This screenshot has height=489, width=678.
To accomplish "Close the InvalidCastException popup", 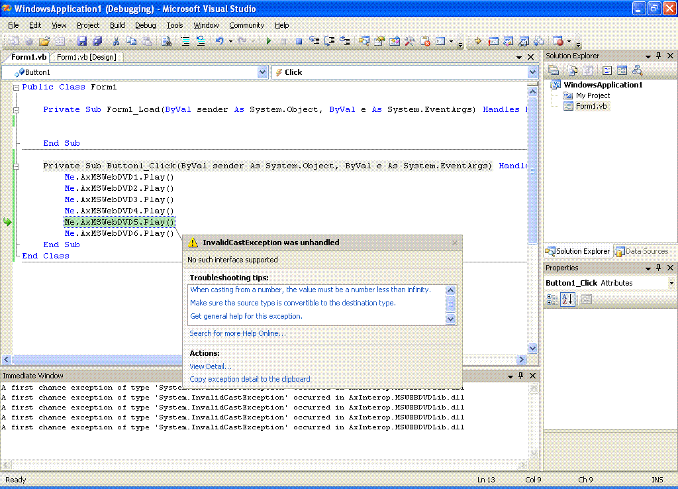I will click(454, 243).
